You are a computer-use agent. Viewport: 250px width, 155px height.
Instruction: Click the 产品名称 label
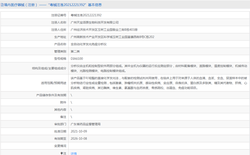(60, 44)
